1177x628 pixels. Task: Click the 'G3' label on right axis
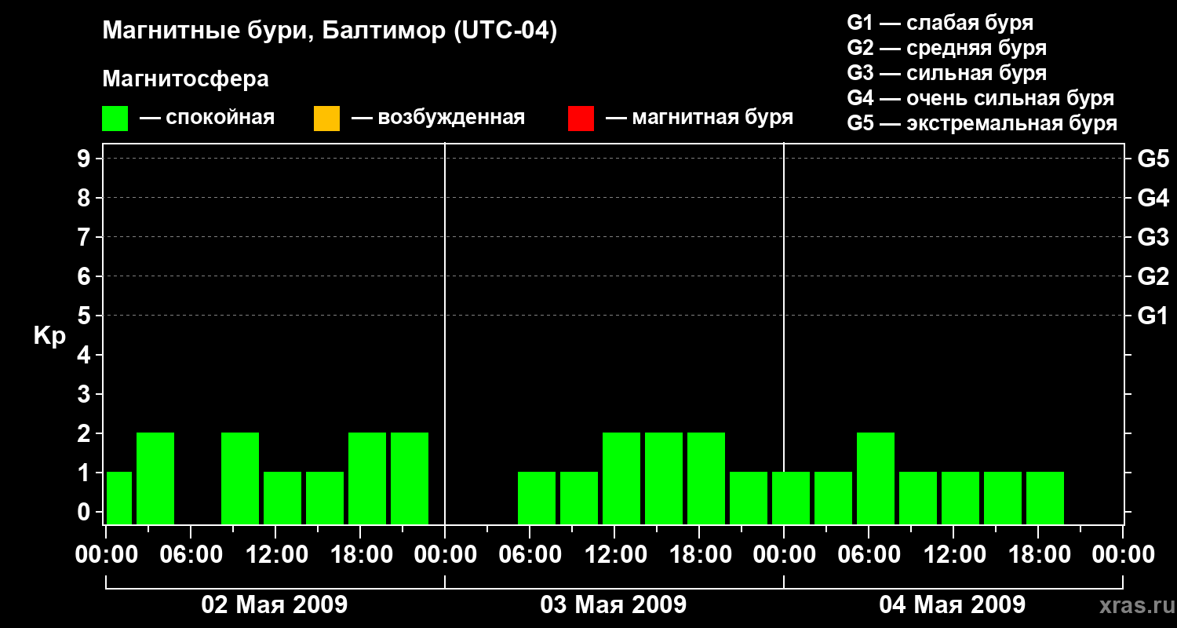[1153, 237]
